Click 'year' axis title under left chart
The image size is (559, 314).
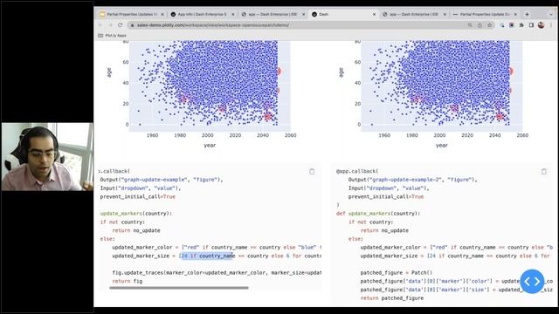coord(210,146)
